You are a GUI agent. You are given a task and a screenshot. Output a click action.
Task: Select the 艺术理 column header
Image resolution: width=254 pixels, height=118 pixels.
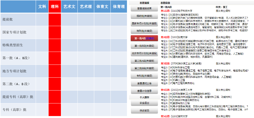coord(86,7)
